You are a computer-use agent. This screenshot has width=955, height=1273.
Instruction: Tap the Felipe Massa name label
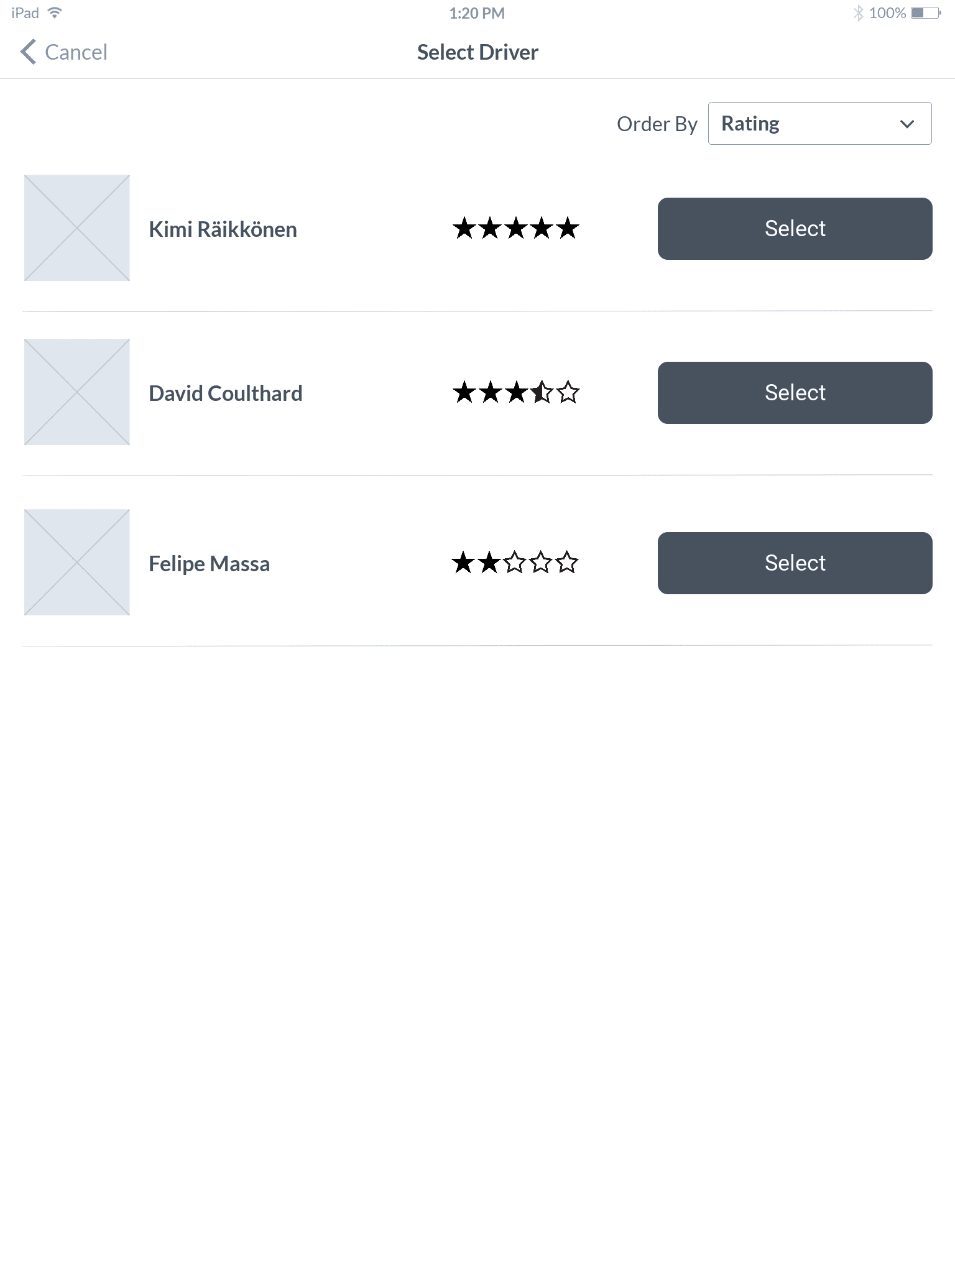pyautogui.click(x=209, y=564)
